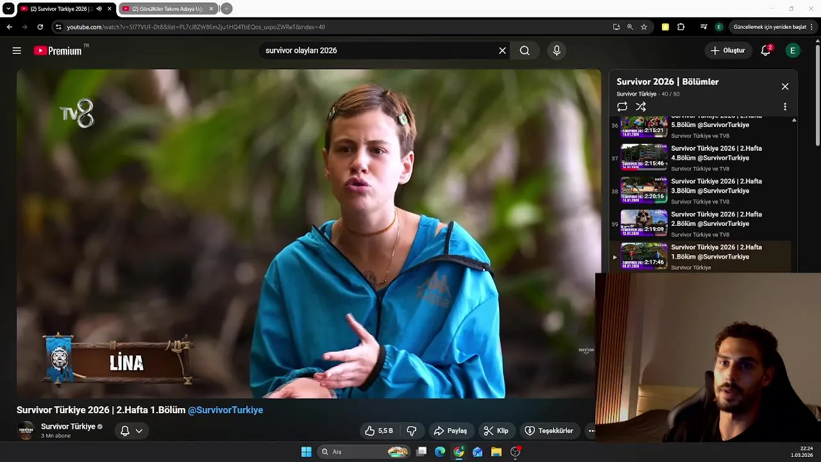Open 2.Hafta 5.Bölüm playlist entry title
Viewport: 821px width, 462px height.
pyautogui.click(x=716, y=121)
